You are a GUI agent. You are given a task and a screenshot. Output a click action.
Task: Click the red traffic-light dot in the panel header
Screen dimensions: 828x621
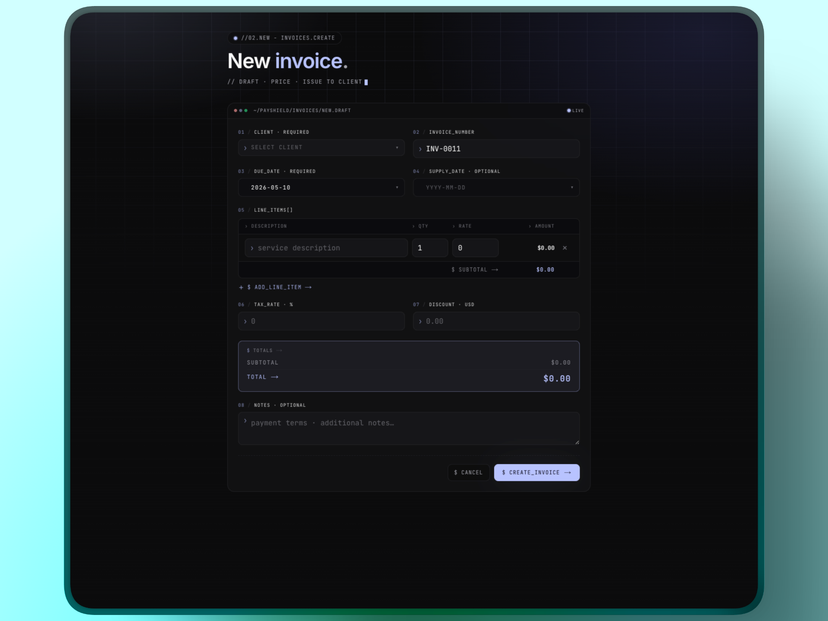[x=235, y=110]
